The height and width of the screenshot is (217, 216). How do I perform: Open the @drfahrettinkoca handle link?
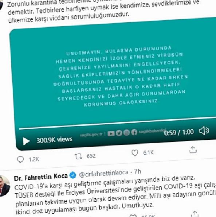104,173
